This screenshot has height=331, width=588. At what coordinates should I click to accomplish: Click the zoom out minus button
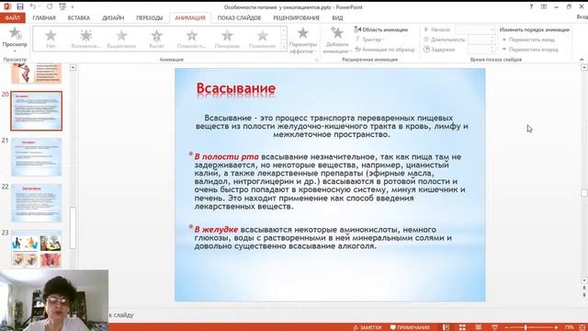tap(506, 327)
